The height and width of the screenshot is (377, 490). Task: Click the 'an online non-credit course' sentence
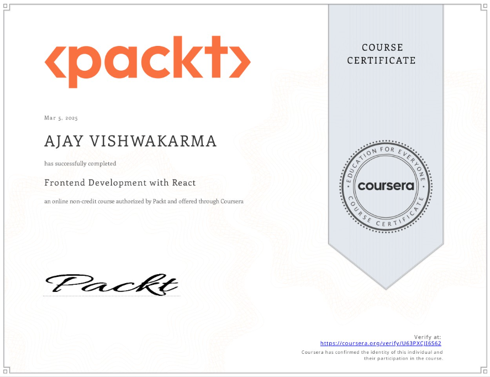[144, 201]
